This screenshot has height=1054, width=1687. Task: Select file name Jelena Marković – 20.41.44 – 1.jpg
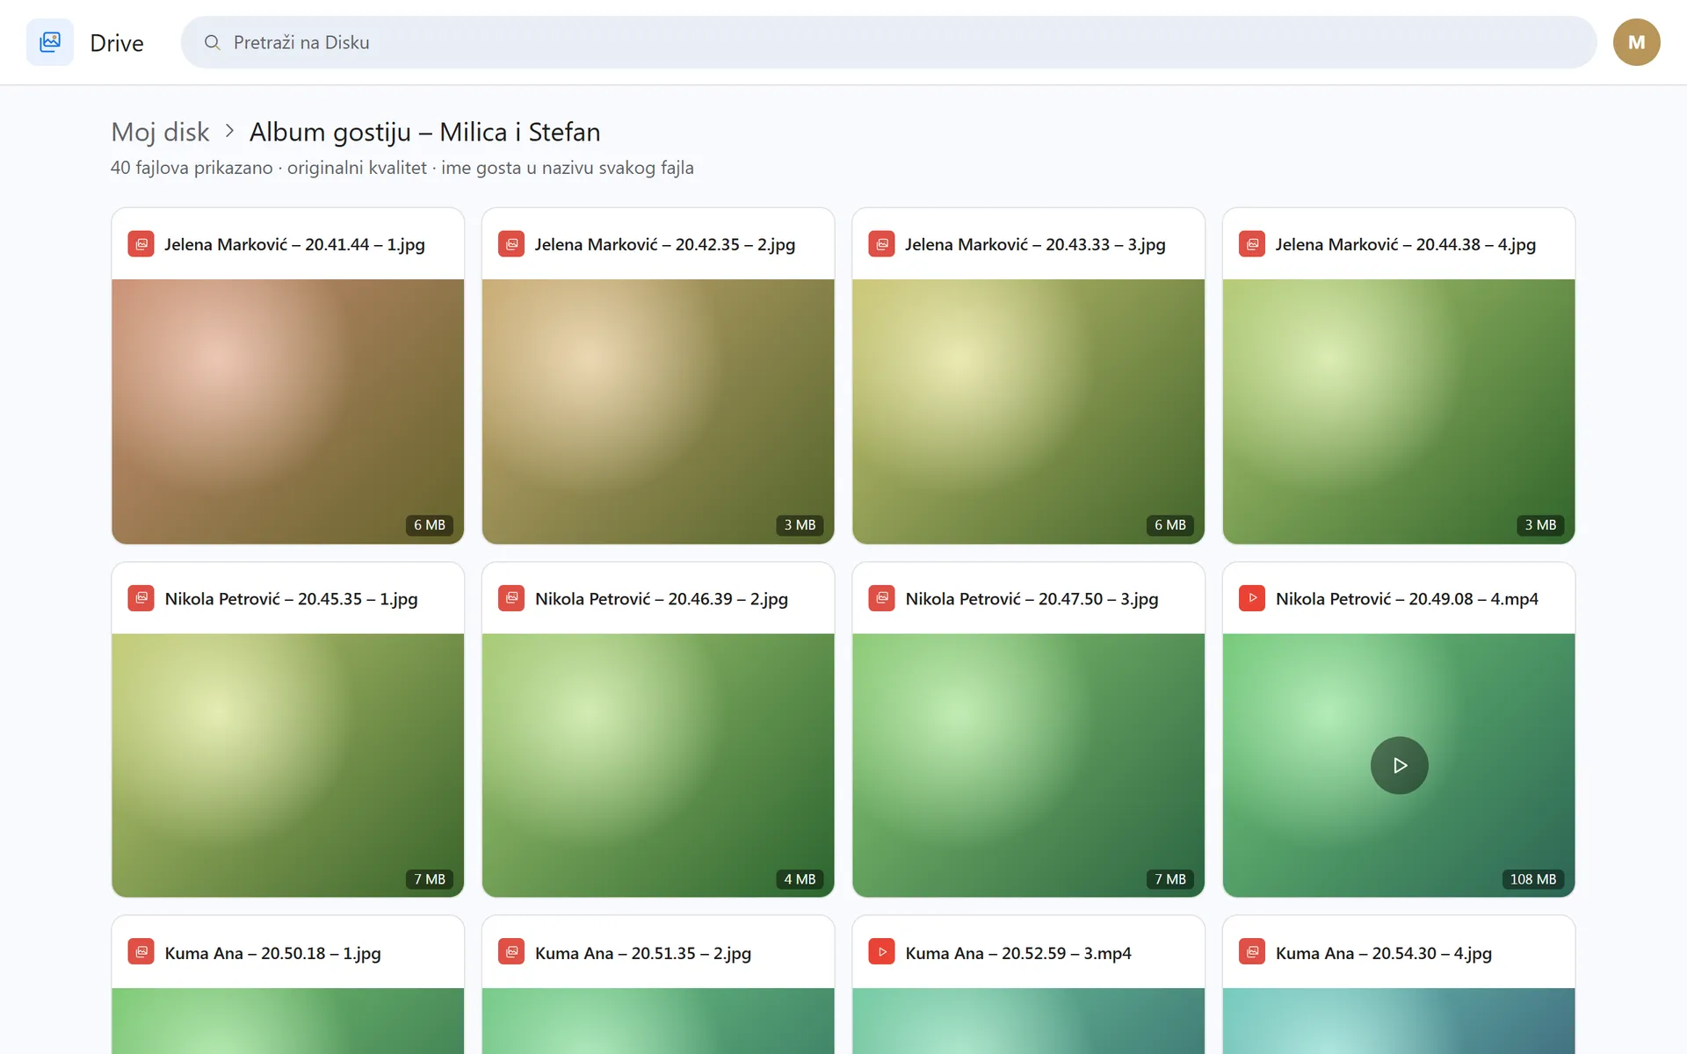294,244
